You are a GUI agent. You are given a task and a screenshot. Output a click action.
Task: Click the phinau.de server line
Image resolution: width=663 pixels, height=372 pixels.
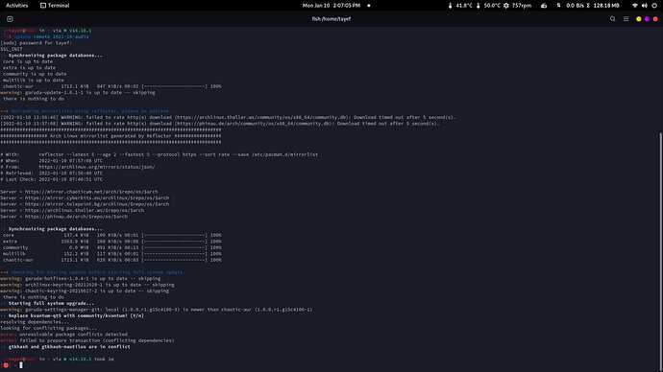[63, 217]
